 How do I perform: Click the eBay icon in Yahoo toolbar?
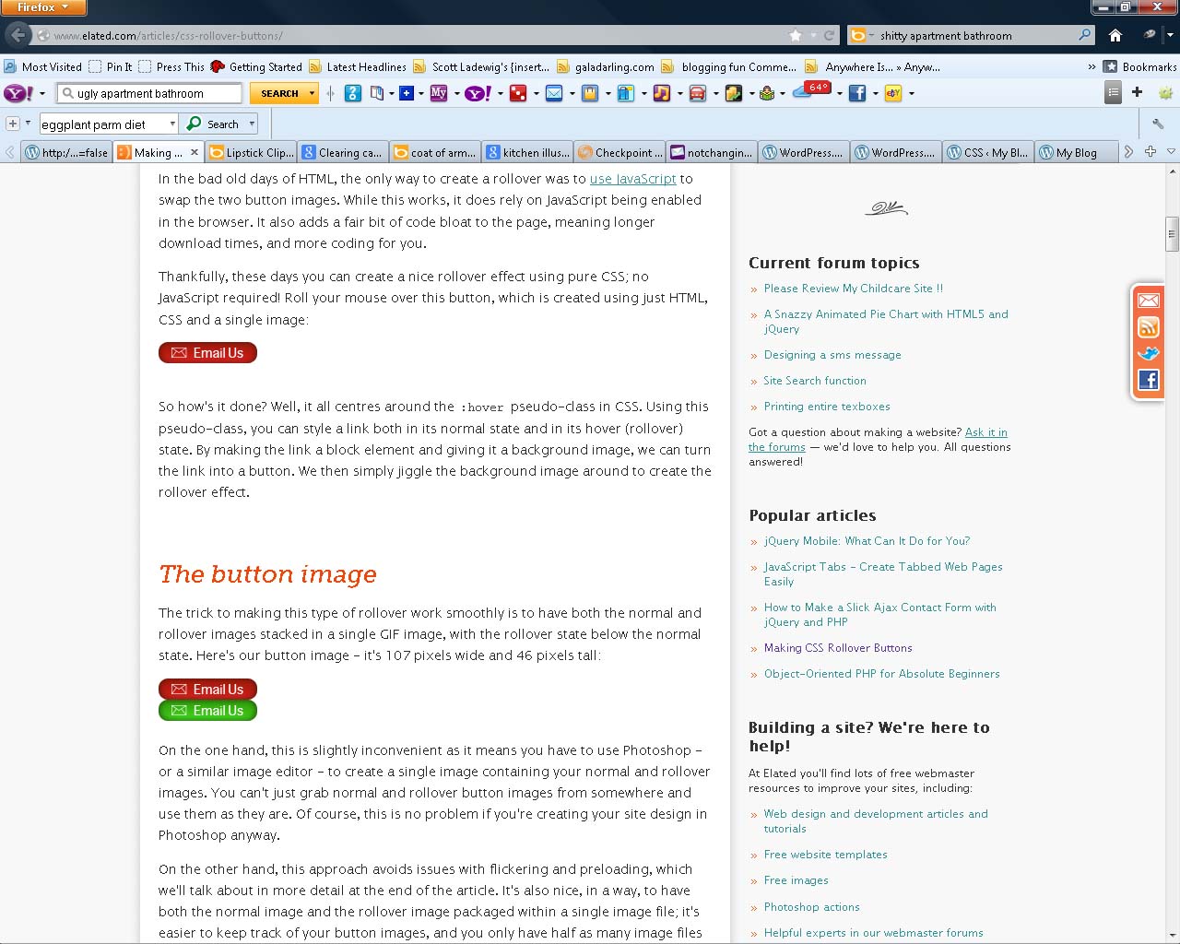pyautogui.click(x=892, y=93)
